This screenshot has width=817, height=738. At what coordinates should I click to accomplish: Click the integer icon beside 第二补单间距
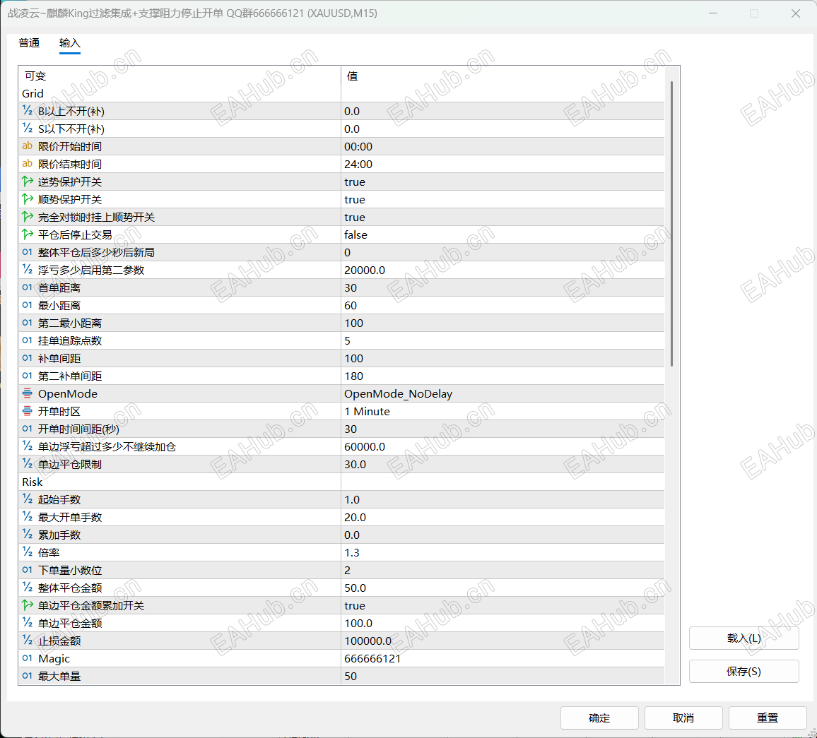point(27,376)
